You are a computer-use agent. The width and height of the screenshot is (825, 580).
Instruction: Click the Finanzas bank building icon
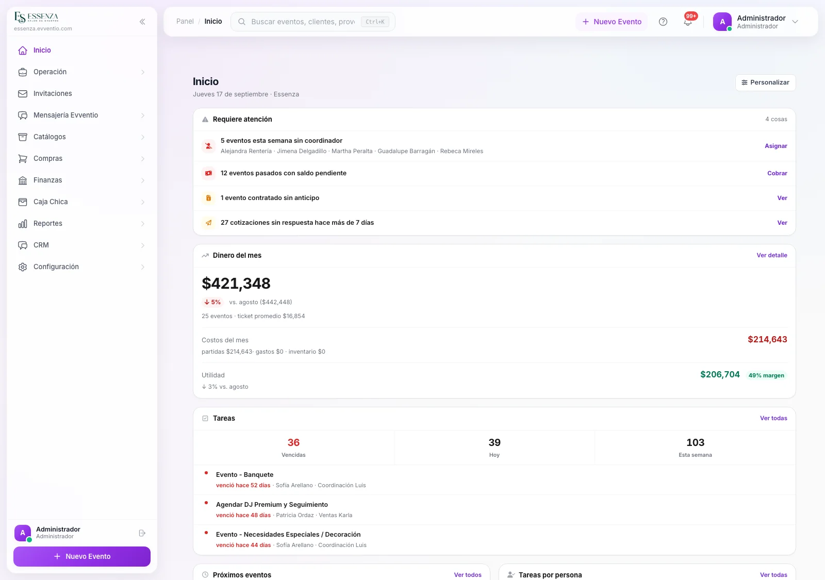click(x=23, y=180)
